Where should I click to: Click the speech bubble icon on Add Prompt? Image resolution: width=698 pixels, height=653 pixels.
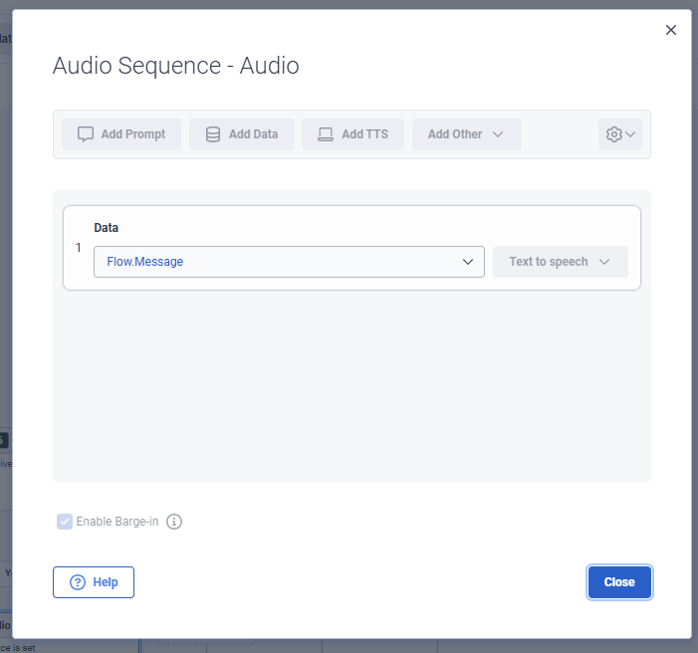[86, 134]
